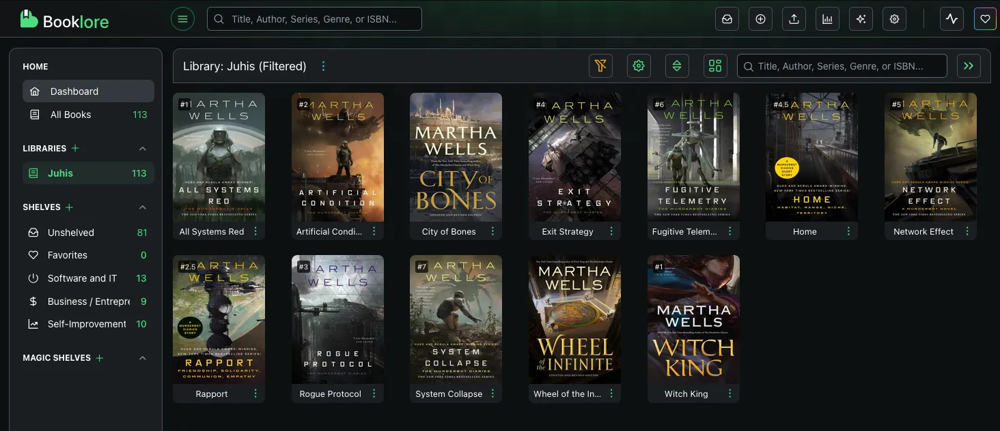Go to All Books showing 113 items
1000x431 pixels.
[72, 115]
